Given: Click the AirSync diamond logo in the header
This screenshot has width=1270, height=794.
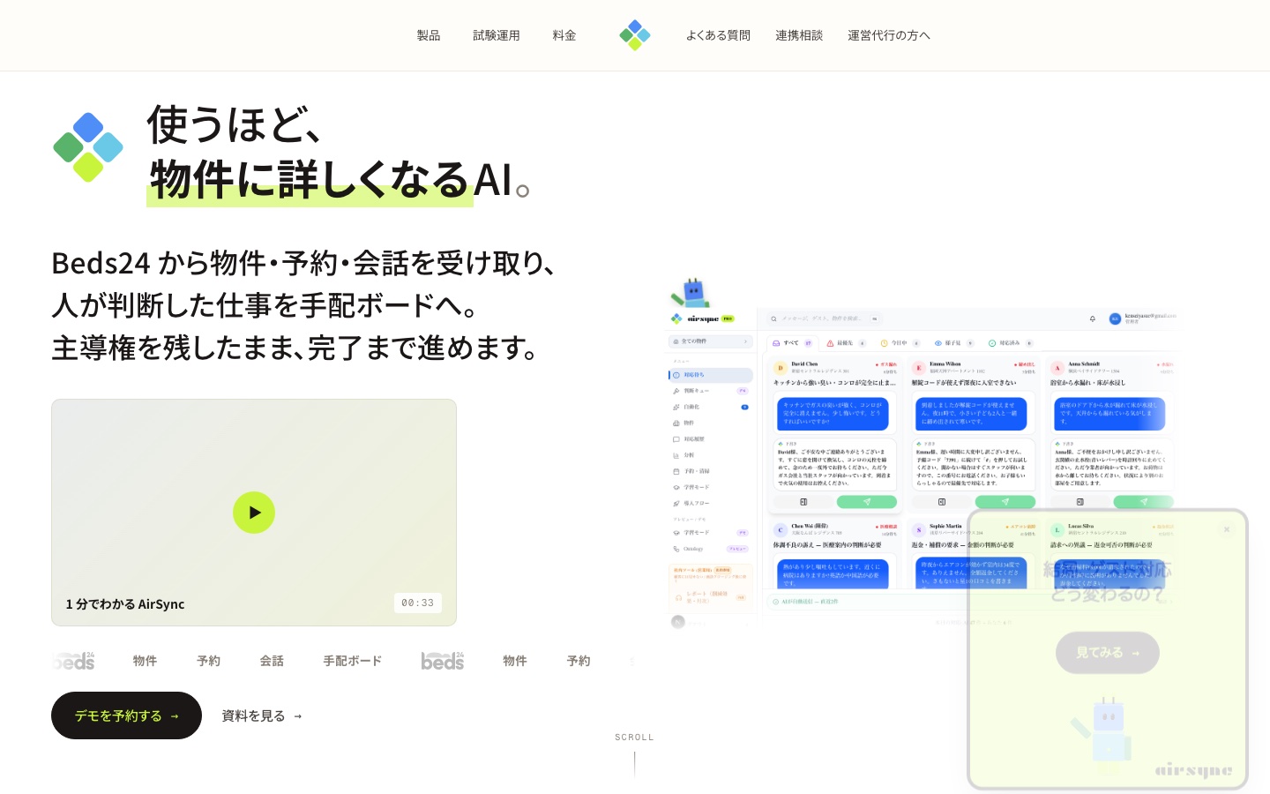Looking at the screenshot, I should tap(635, 35).
